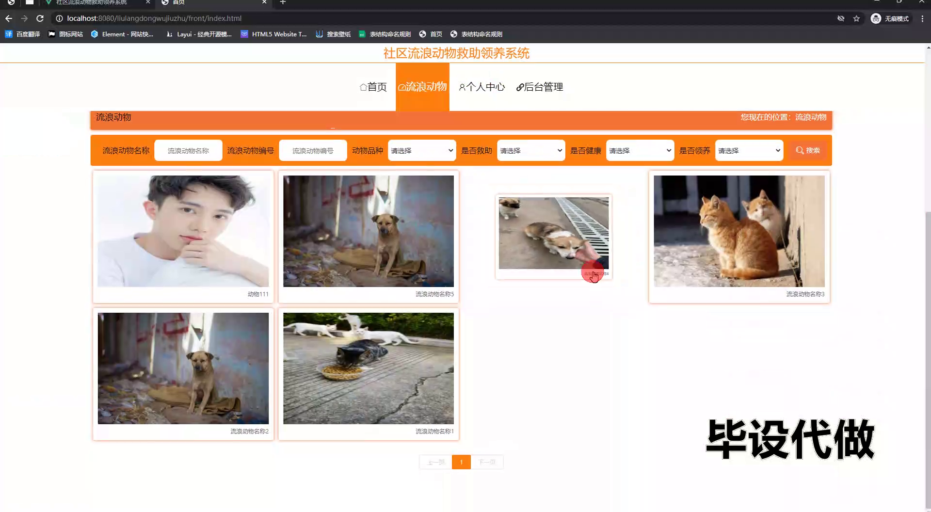Click the eye-slash tracking icon in address bar
The width and height of the screenshot is (931, 512).
click(841, 18)
